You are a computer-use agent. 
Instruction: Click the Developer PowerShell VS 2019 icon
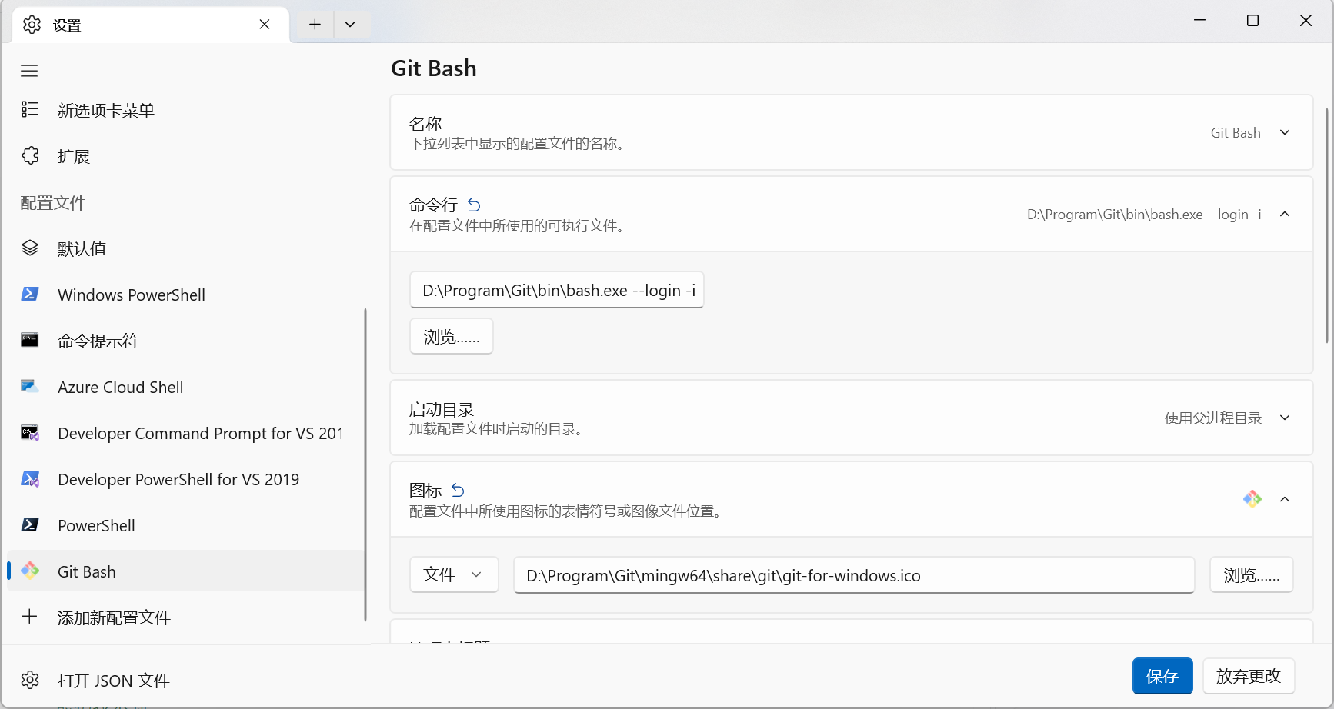pyautogui.click(x=30, y=478)
